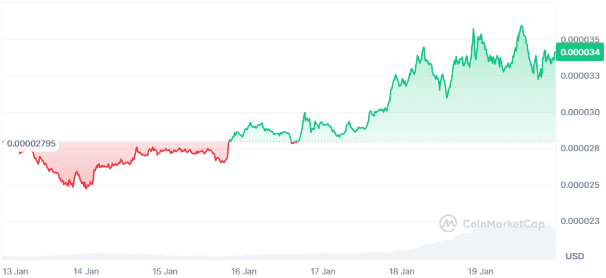Click the green 0.000034 current price tag
606x278 pixels.
click(580, 52)
